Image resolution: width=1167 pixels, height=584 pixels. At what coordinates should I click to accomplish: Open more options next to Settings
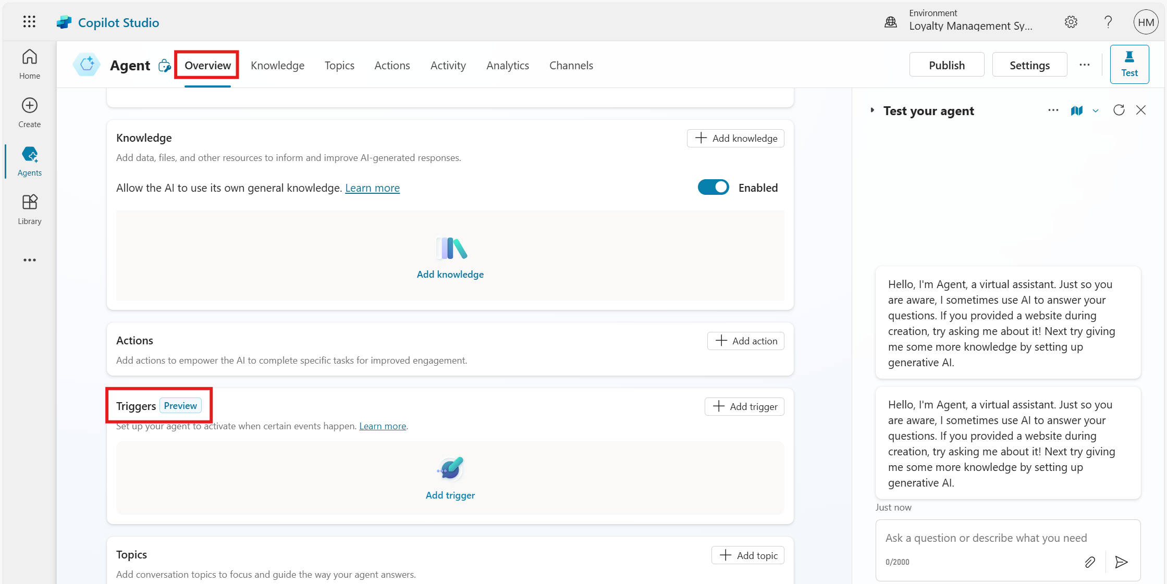(1084, 65)
